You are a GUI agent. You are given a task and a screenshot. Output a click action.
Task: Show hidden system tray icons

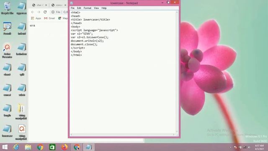click(x=231, y=147)
